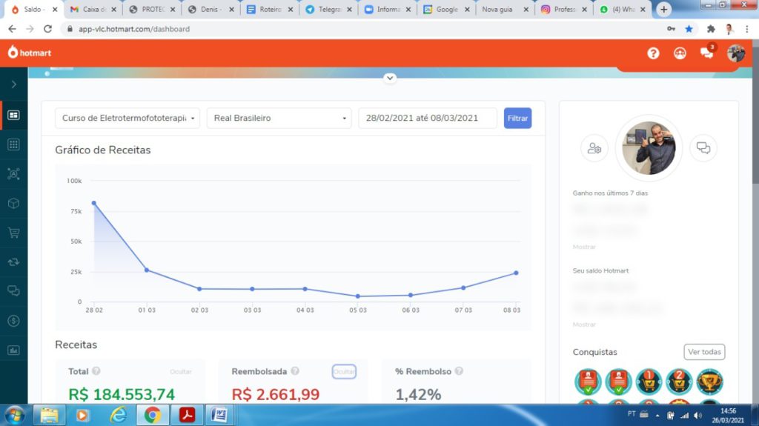Screen dimensions: 759x426
Task: Switch to the Caixa de entrada Gmail tab
Action: (x=93, y=9)
